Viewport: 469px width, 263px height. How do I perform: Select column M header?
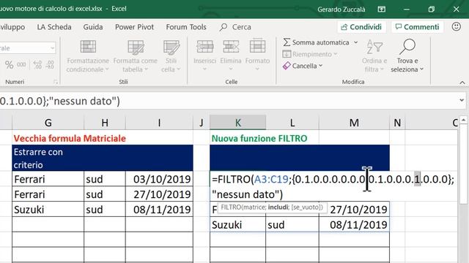[x=354, y=123]
